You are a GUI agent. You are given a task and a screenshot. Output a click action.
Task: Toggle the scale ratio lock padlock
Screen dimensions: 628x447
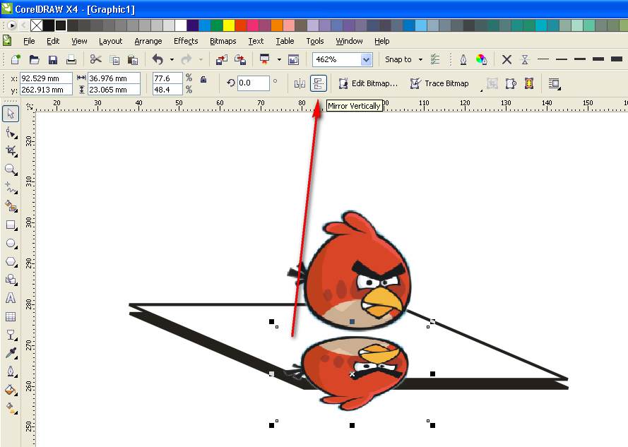202,78
